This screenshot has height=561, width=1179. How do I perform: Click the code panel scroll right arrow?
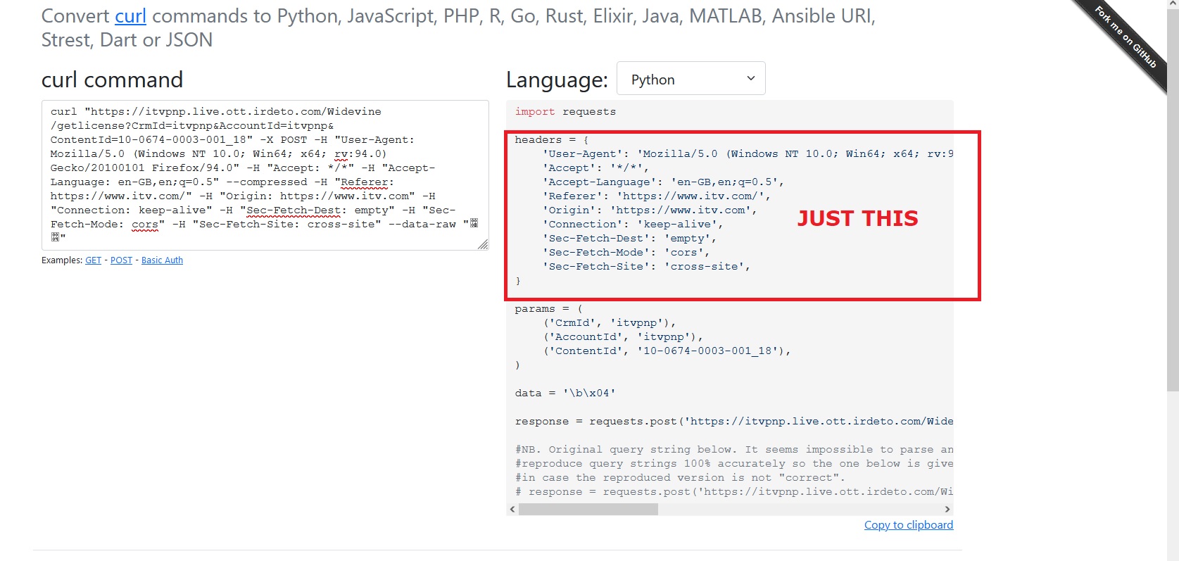947,509
